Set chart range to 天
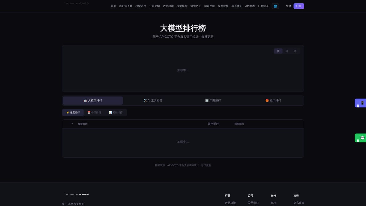This screenshot has width=366, height=206. pos(278,51)
